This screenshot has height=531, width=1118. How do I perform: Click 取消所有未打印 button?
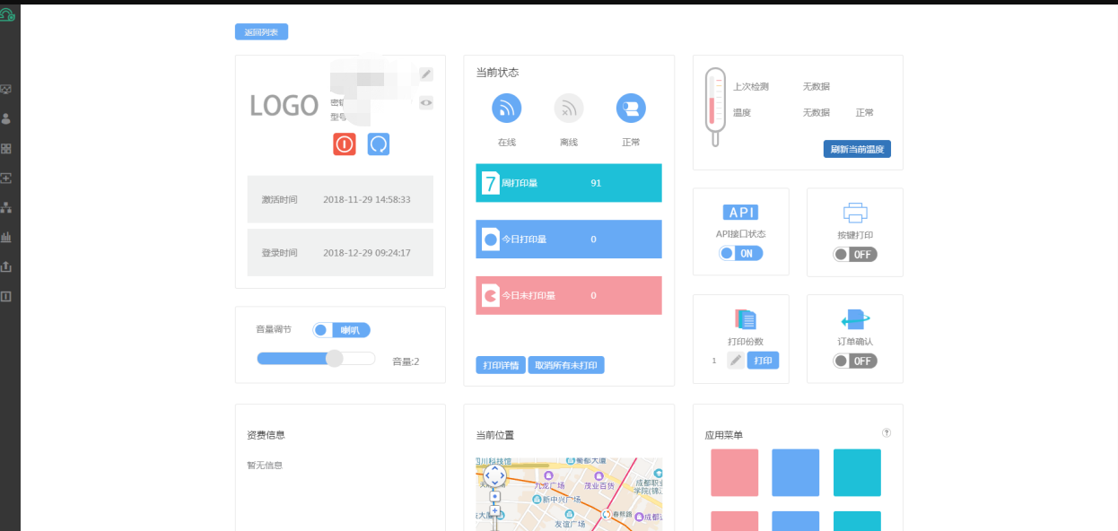[x=566, y=365]
